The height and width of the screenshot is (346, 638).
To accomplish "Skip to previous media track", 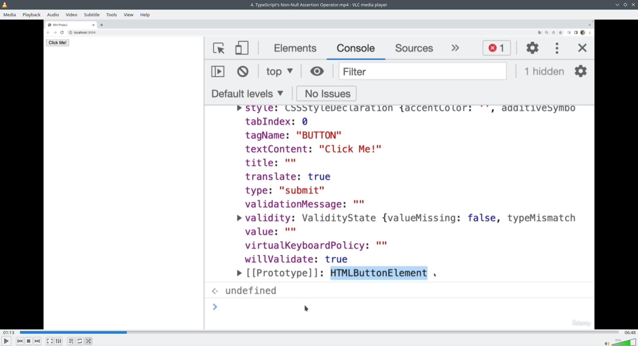I will [20, 341].
